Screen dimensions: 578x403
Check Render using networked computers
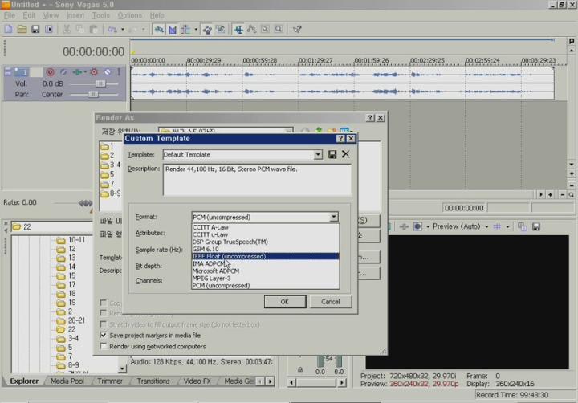104,346
